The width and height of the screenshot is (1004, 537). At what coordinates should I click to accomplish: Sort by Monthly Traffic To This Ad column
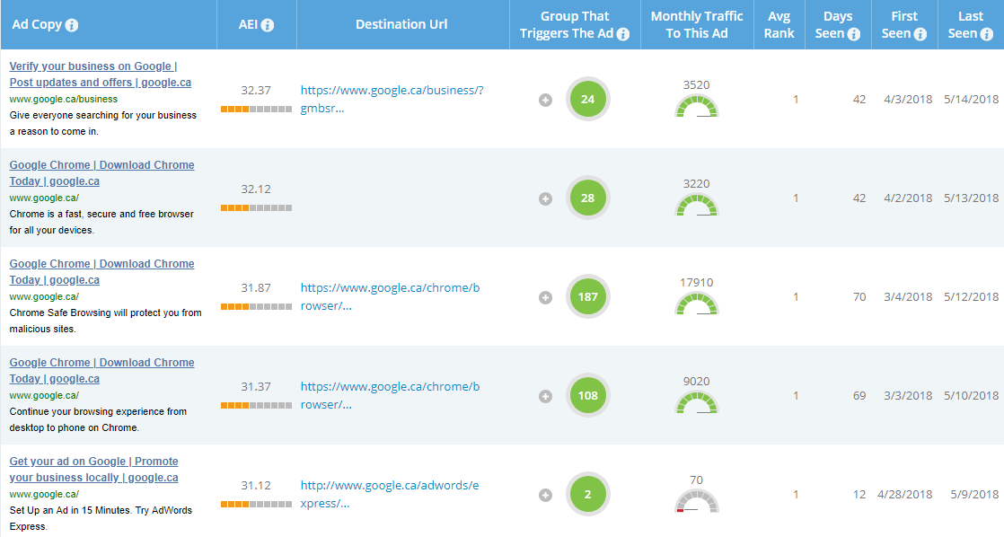[696, 25]
